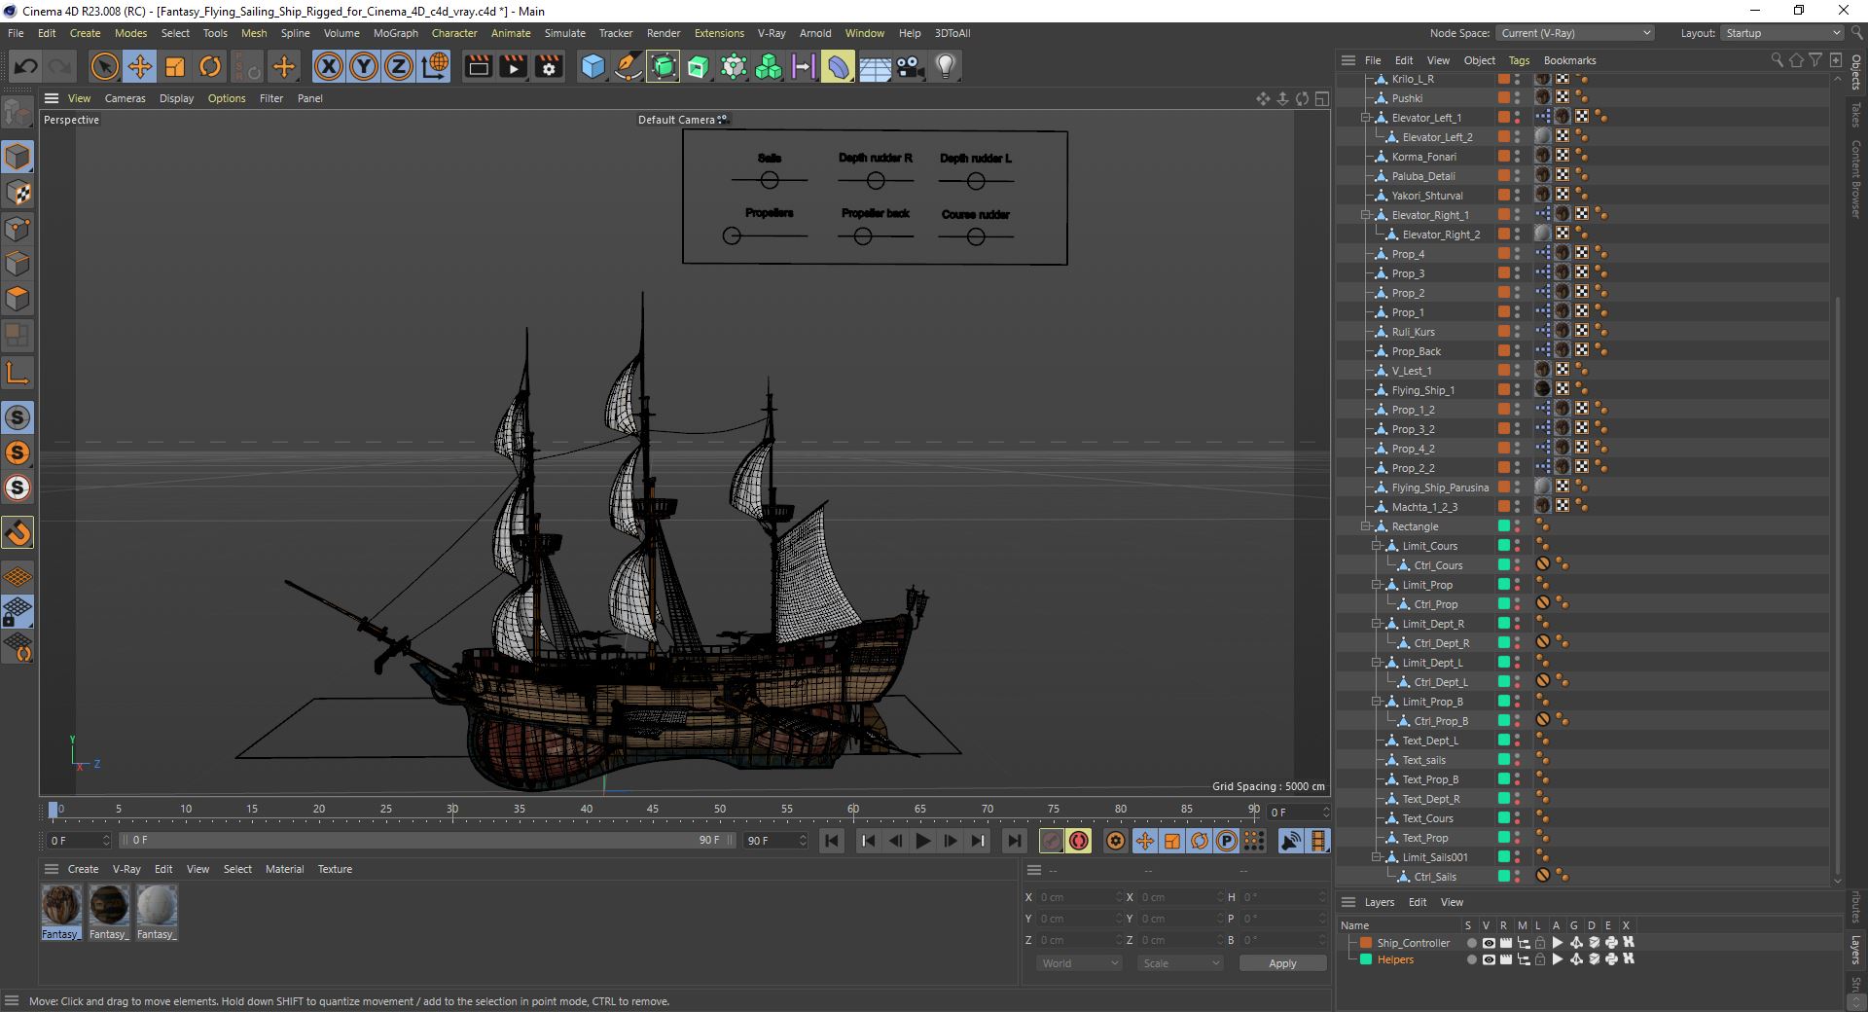Click the Make Editable icon
The height and width of the screenshot is (1012, 1868).
click(18, 114)
